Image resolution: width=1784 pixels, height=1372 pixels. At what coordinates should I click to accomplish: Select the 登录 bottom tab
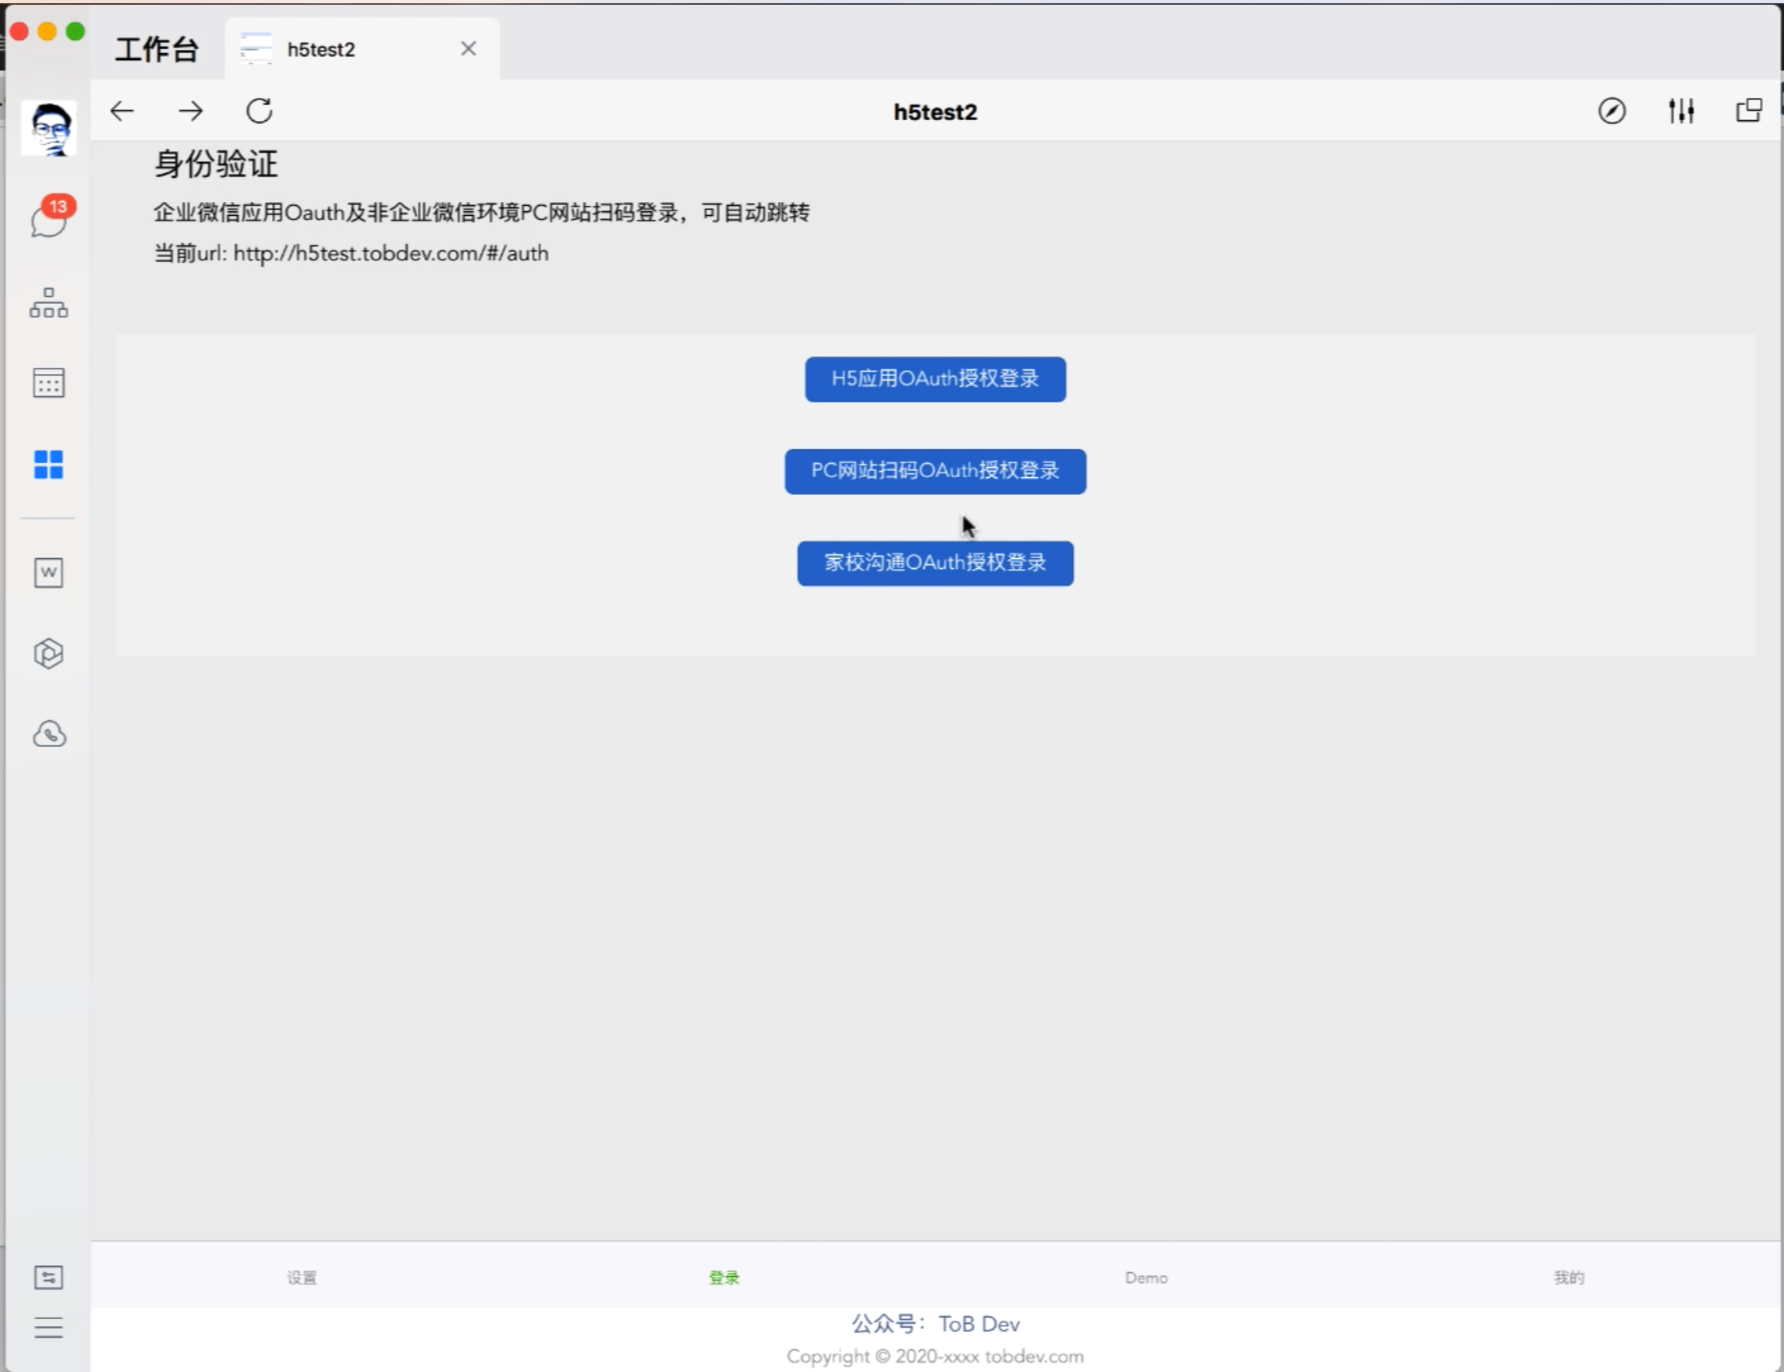(x=724, y=1278)
